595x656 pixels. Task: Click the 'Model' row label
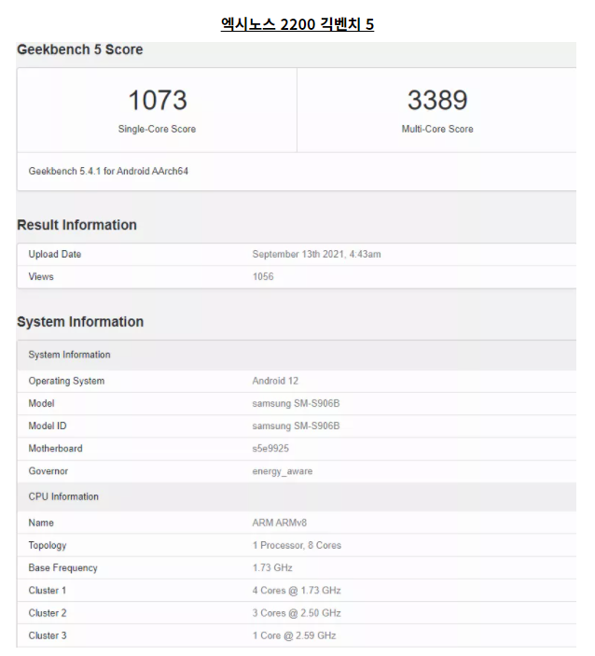(x=41, y=403)
